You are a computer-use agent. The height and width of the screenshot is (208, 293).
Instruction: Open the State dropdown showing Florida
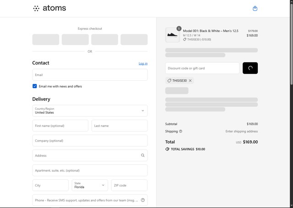pyautogui.click(x=90, y=185)
